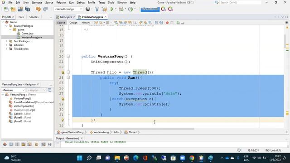Switch to the Game.java editor tab
The height and width of the screenshot is (163, 290).
[x=66, y=17]
